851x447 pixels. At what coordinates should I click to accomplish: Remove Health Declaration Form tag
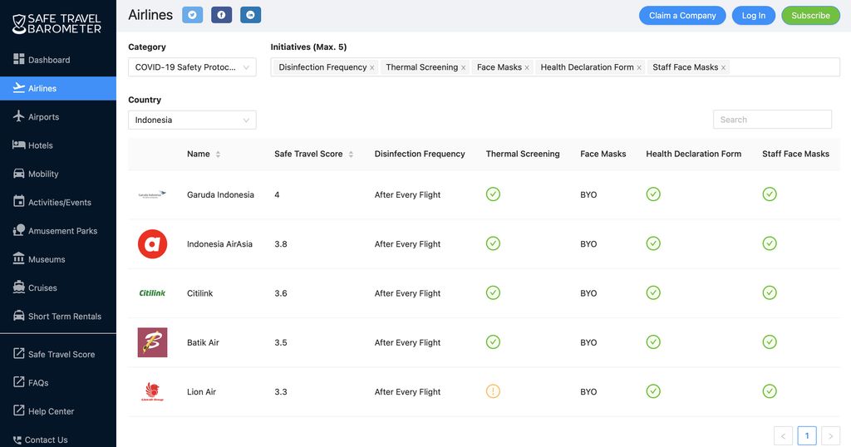pyautogui.click(x=639, y=68)
